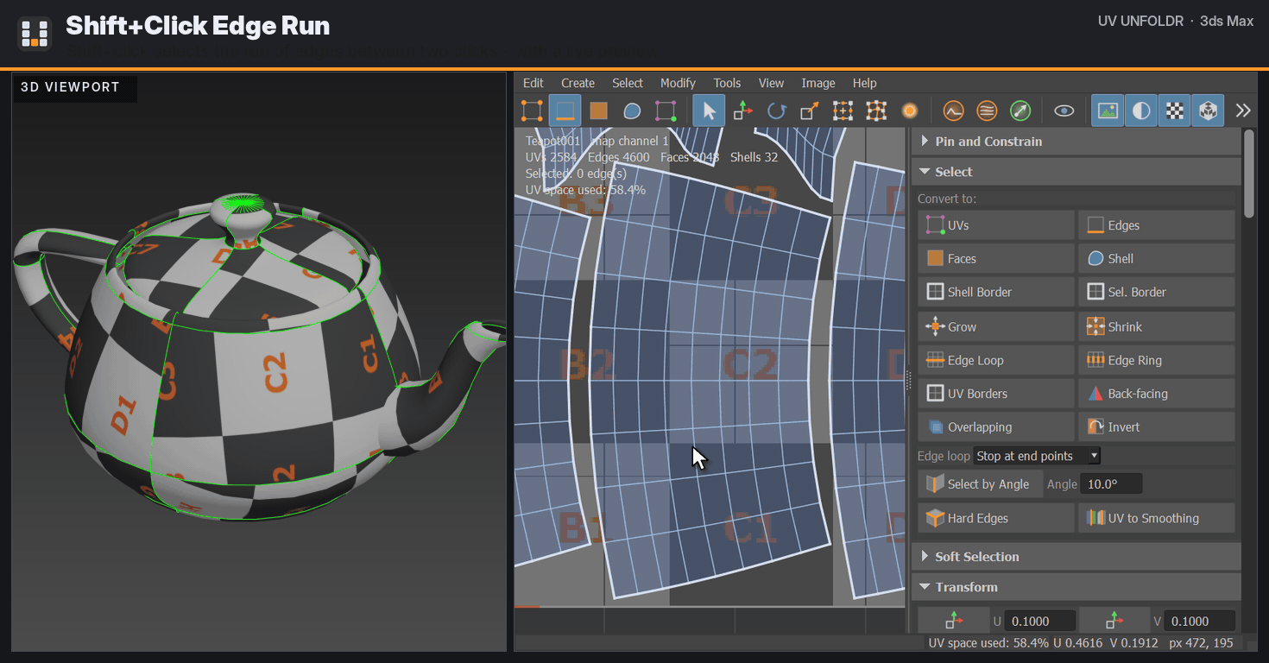
Task: Click the panel's vertical scrollbar thumb
Action: [1249, 174]
